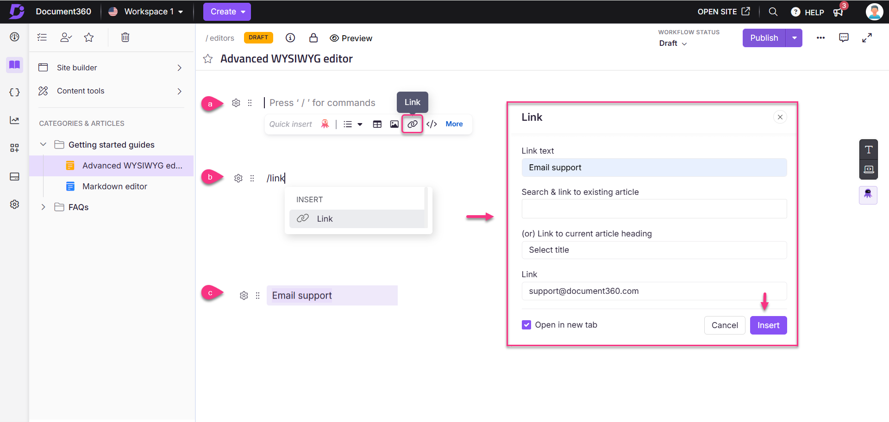Click the Publish button
Viewport: 889px width, 422px height.
point(764,38)
